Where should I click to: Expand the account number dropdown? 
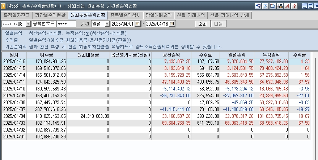[28, 24]
